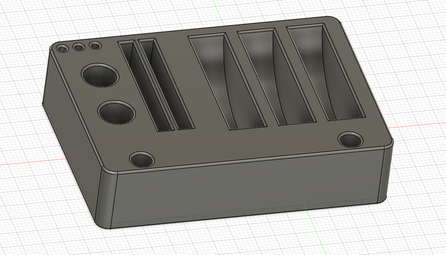Screen dimensions: 446x255
Task: Select the middle of three small holes
Action: coord(79,47)
